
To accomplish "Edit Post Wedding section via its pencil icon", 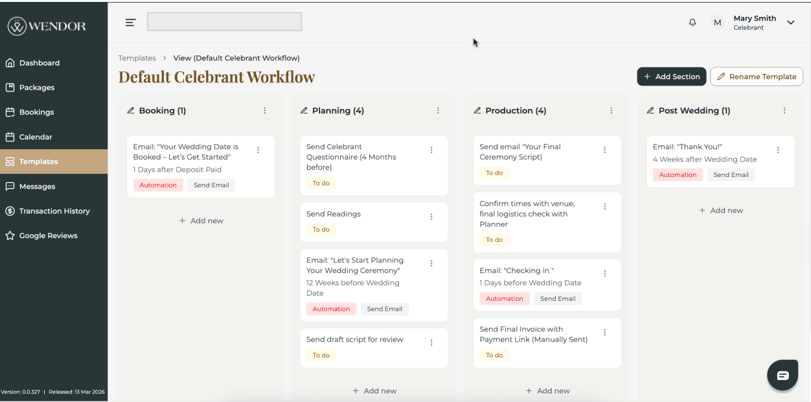I will tap(650, 110).
